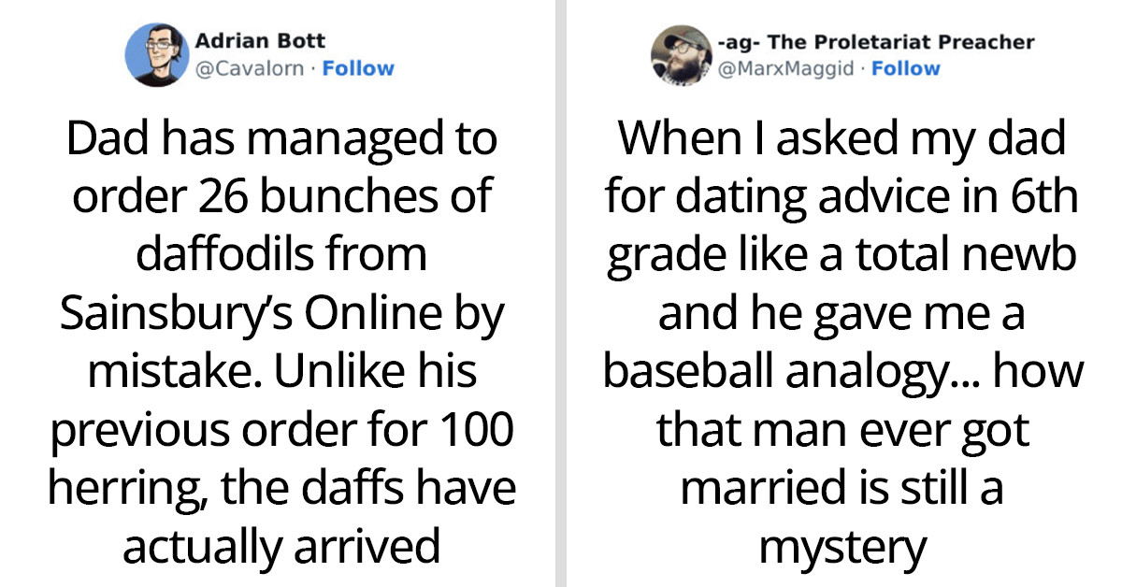Click the dating advice tweet body text
This screenshot has width=1122, height=587.
click(841, 336)
